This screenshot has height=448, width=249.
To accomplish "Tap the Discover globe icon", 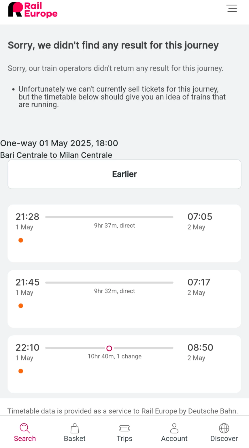I will (224, 428).
